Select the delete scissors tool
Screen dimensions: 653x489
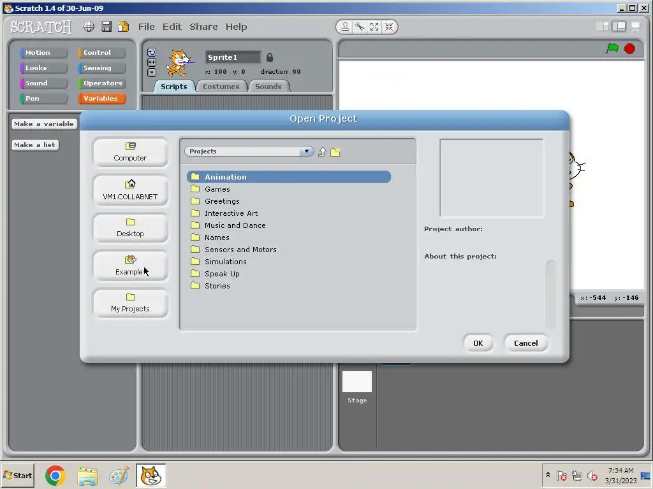pos(360,27)
